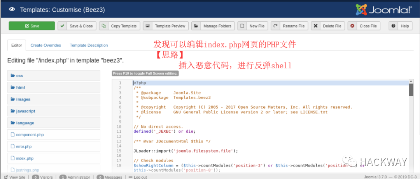420x179 pixels.
Task: Click the Joomla! logo
Action: point(383,10)
